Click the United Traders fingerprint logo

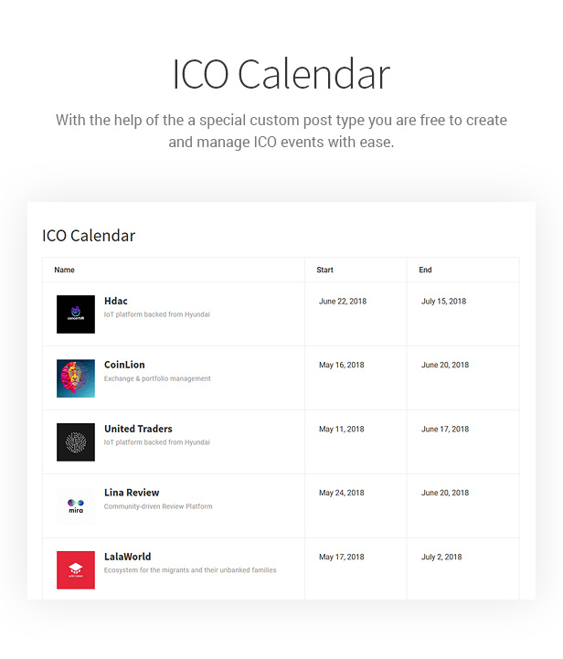click(x=76, y=442)
